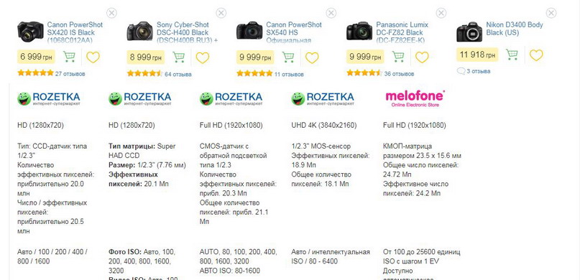Viewport: 580px width, 280px height.
Task: Click Nikon D3400 camera thumbnail
Action: point(469,32)
